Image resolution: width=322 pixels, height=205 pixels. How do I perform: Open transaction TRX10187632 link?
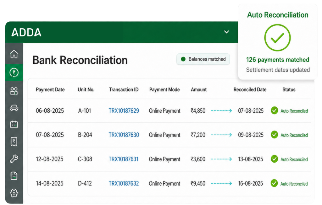tap(124, 183)
